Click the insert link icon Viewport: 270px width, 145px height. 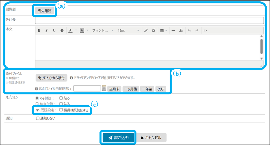pos(146,30)
